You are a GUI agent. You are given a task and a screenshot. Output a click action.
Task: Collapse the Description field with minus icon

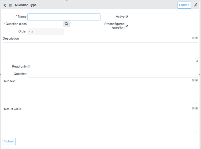point(193,38)
